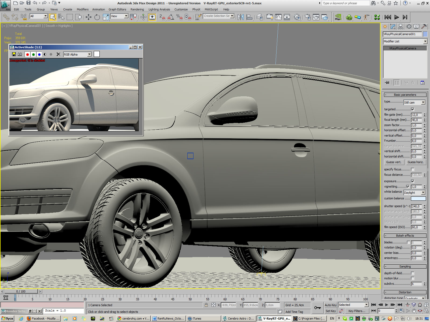
Task: Enable the specify focus checkbox
Action: [x=413, y=170]
